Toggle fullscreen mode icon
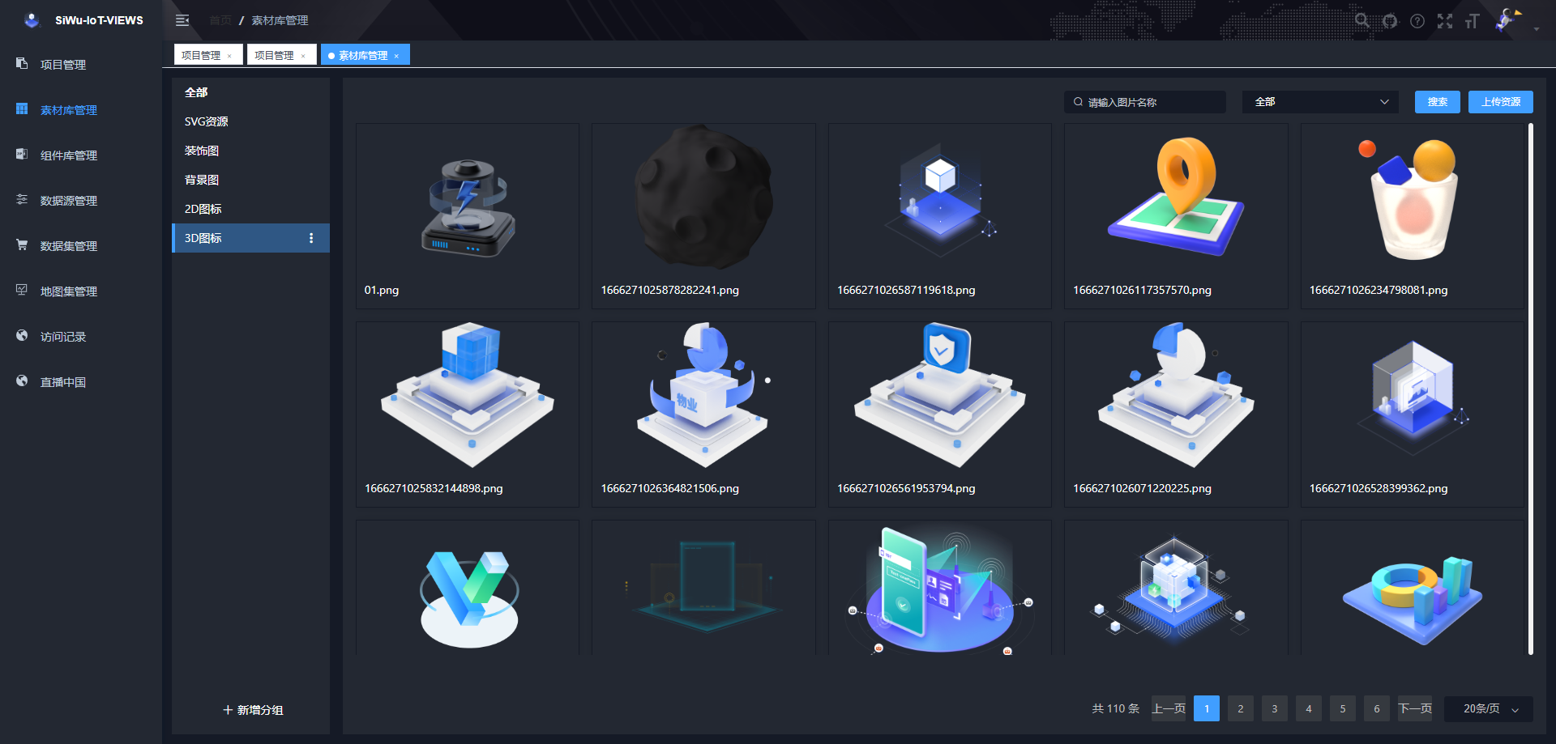 [x=1445, y=21]
